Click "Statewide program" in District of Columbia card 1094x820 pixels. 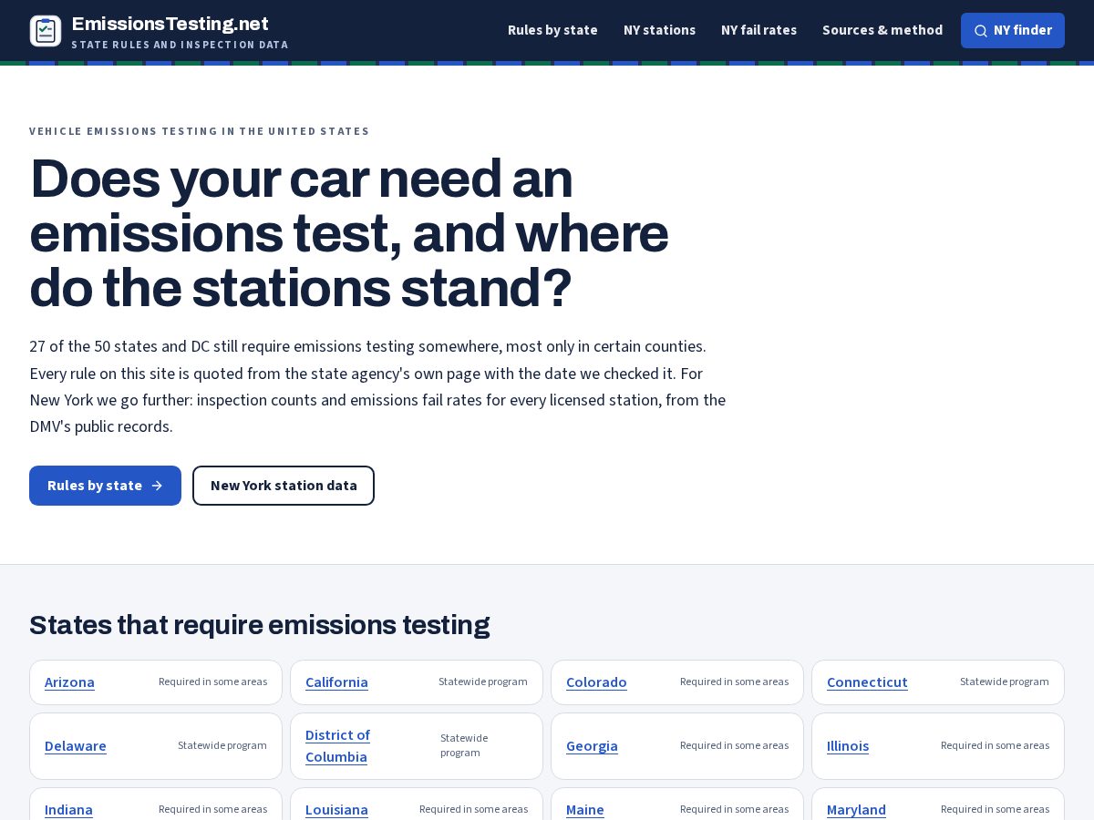click(464, 745)
